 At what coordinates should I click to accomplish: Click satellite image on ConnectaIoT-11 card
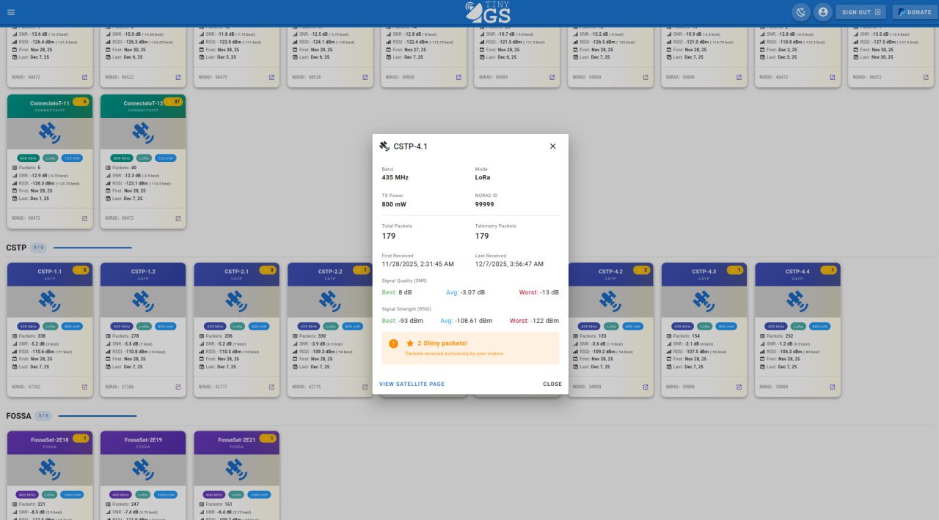[50, 133]
